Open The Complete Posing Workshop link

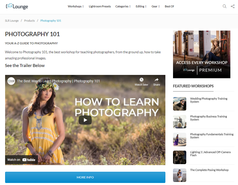point(209,170)
